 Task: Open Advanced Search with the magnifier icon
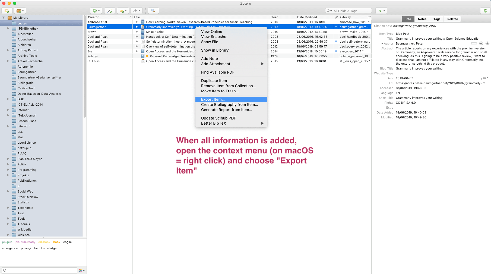point(153,10)
